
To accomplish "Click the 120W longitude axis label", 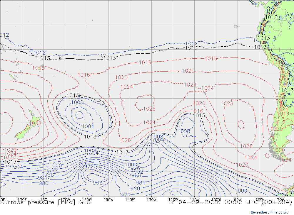I will point(173,200).
